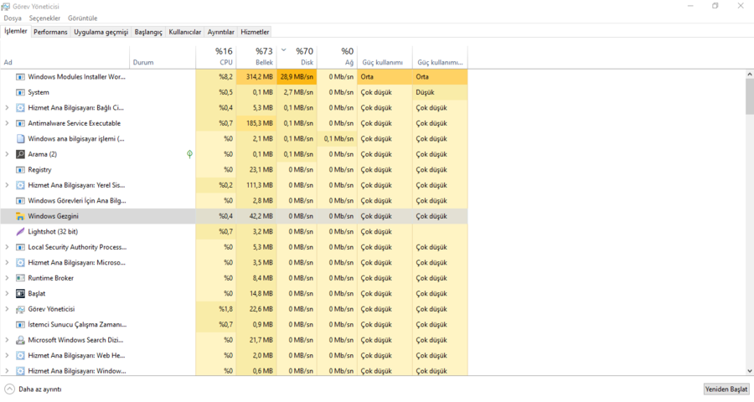Select the %1,8 CPU cell
Image resolution: width=754 pixels, height=402 pixels.
[x=215, y=309]
